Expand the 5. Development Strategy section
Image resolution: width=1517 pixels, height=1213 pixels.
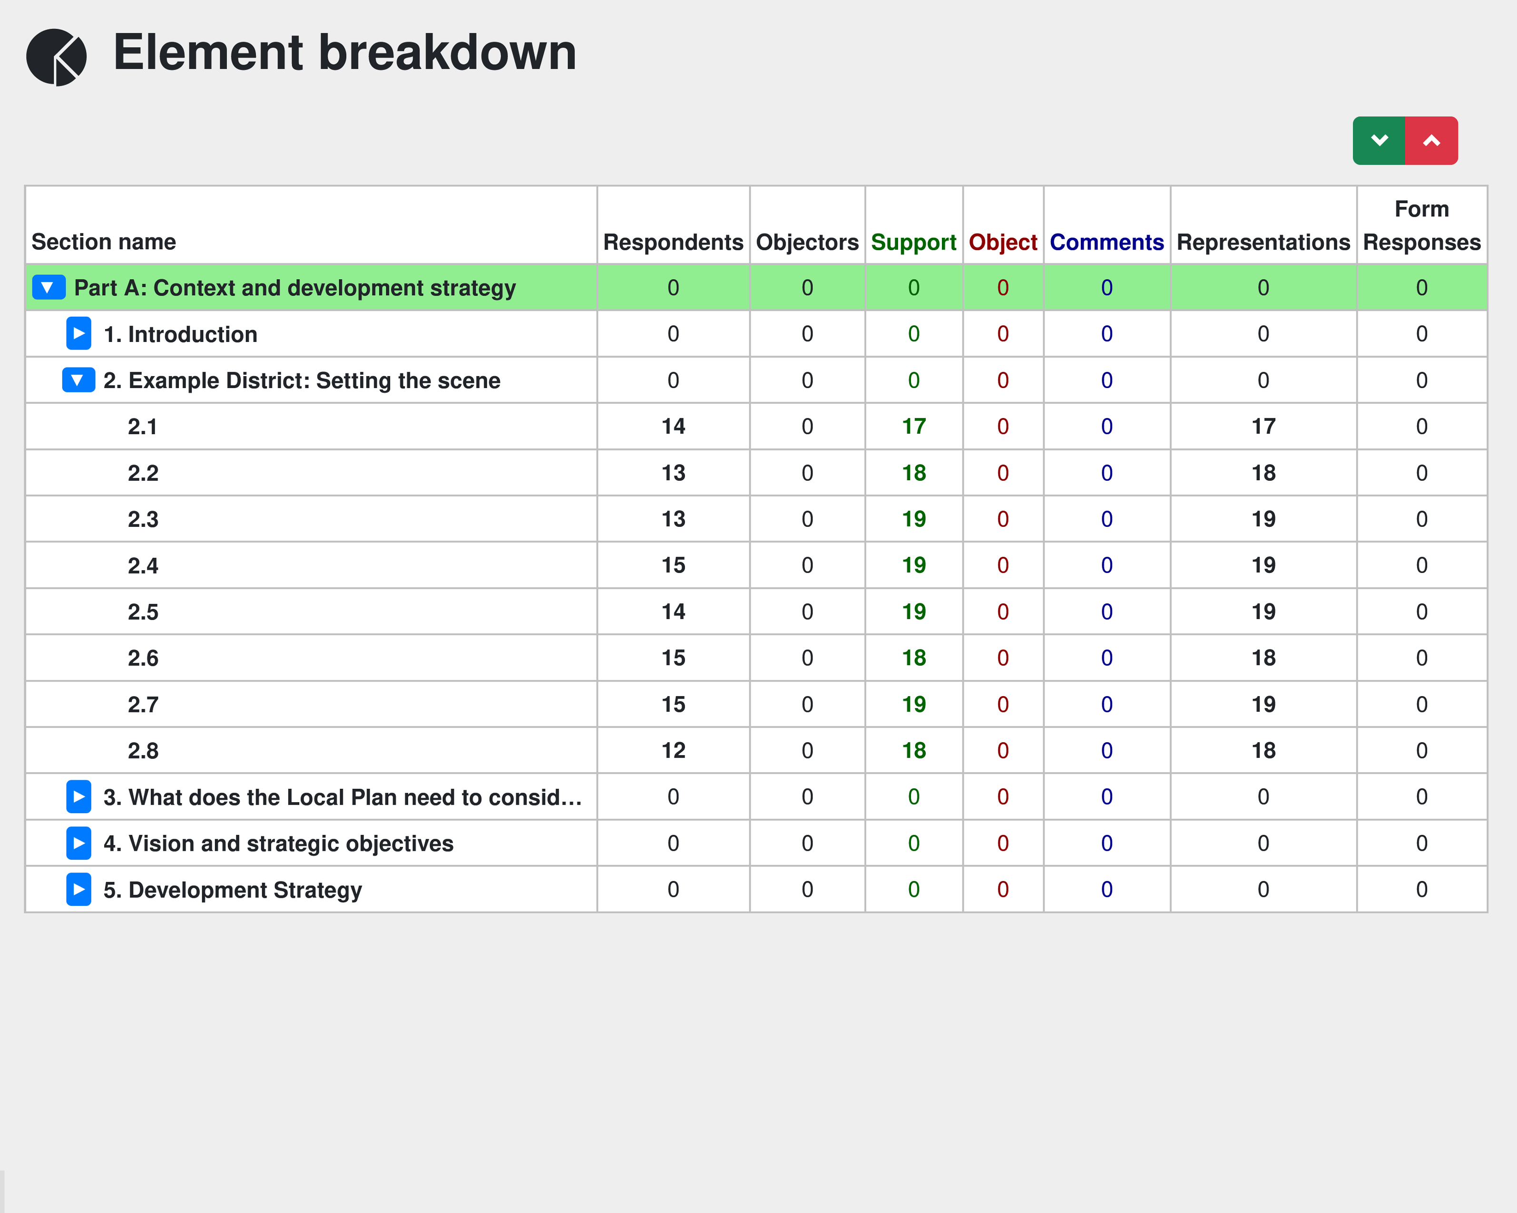(x=79, y=890)
